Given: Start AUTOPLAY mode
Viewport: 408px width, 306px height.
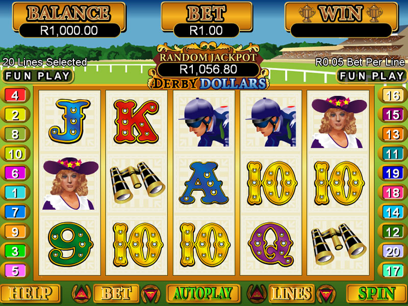Looking at the screenshot, I should click(x=203, y=294).
